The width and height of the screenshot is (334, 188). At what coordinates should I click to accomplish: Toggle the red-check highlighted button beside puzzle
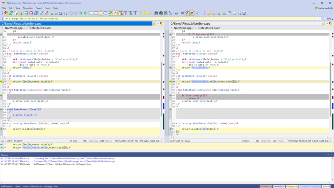(x=192, y=13)
